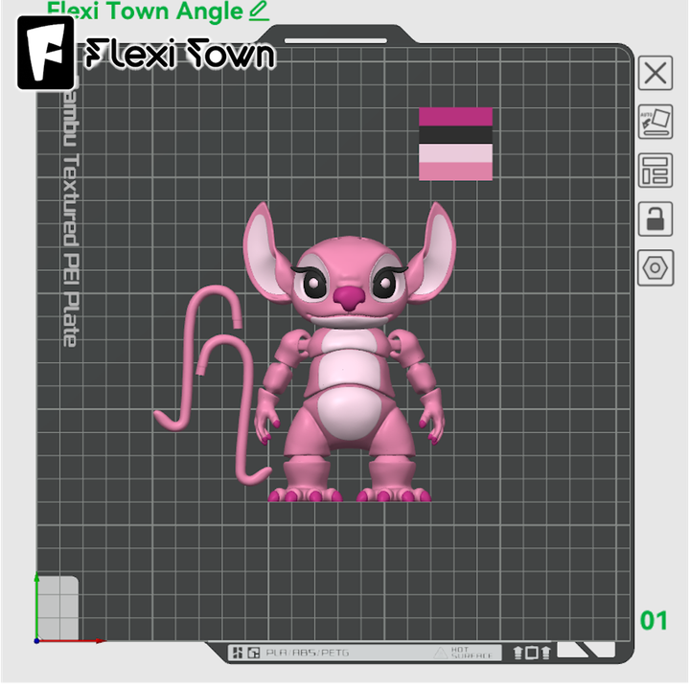Click the plate number 01 label
Screen dimensions: 690x690
click(654, 620)
